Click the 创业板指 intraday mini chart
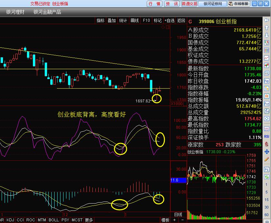Screen dimensions: 271x223 (216, 187)
